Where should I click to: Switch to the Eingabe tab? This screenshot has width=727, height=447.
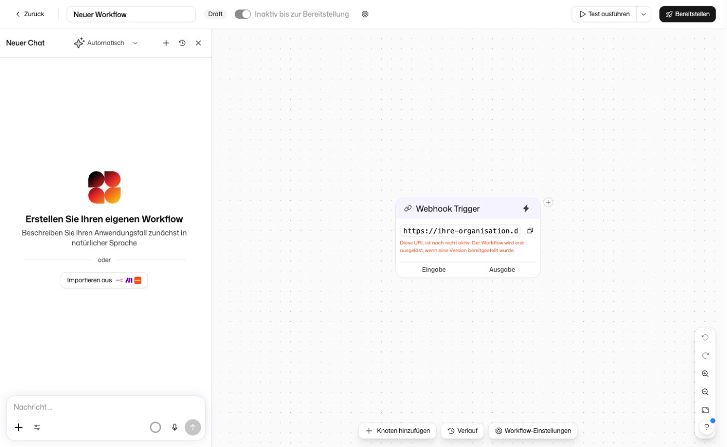[x=434, y=270]
